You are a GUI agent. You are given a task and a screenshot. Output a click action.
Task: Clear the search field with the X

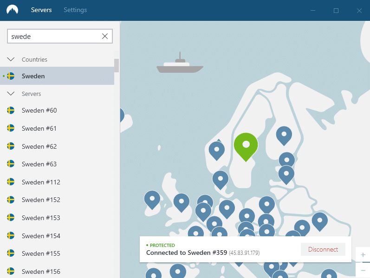(105, 36)
